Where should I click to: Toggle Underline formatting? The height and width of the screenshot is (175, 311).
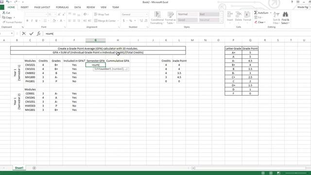(36, 20)
